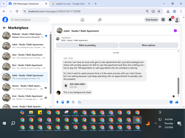Image resolution: width=185 pixels, height=138 pixels.
Task: Open the Friends icon in top navigation
Action: (100, 20)
